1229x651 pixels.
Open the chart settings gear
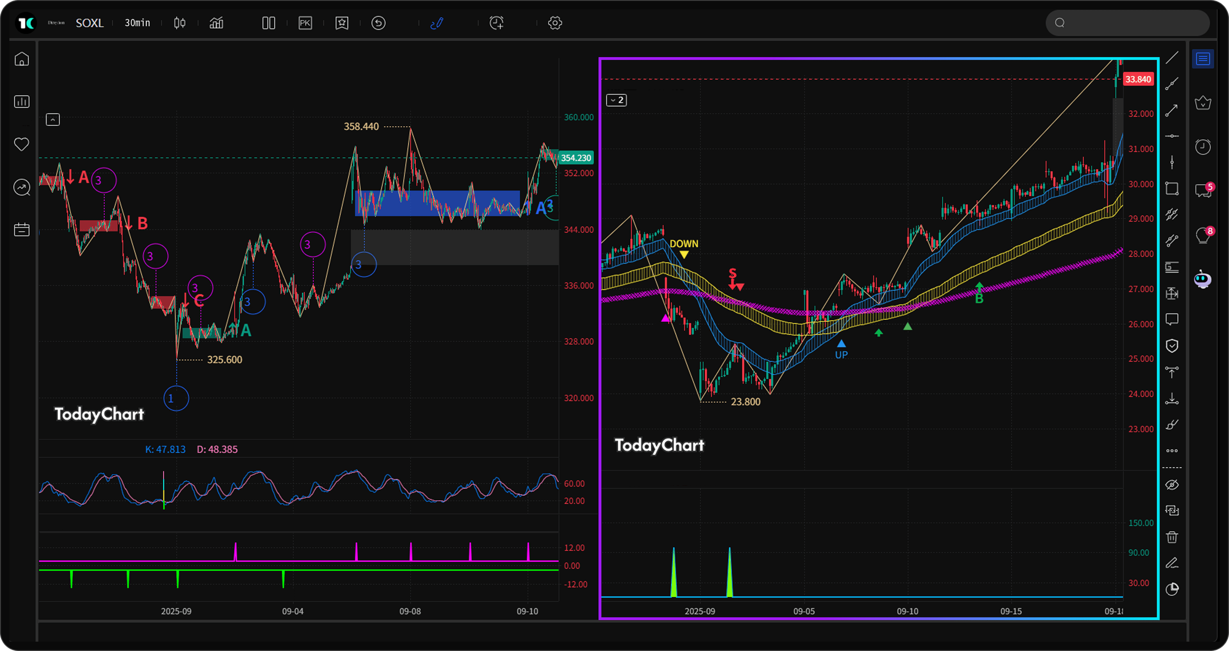[555, 23]
